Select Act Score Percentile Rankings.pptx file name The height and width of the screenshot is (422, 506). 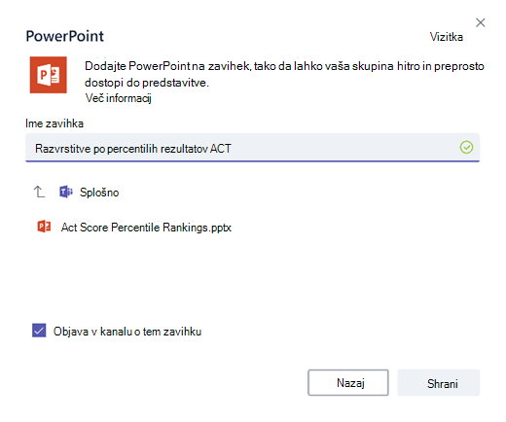[146, 228]
